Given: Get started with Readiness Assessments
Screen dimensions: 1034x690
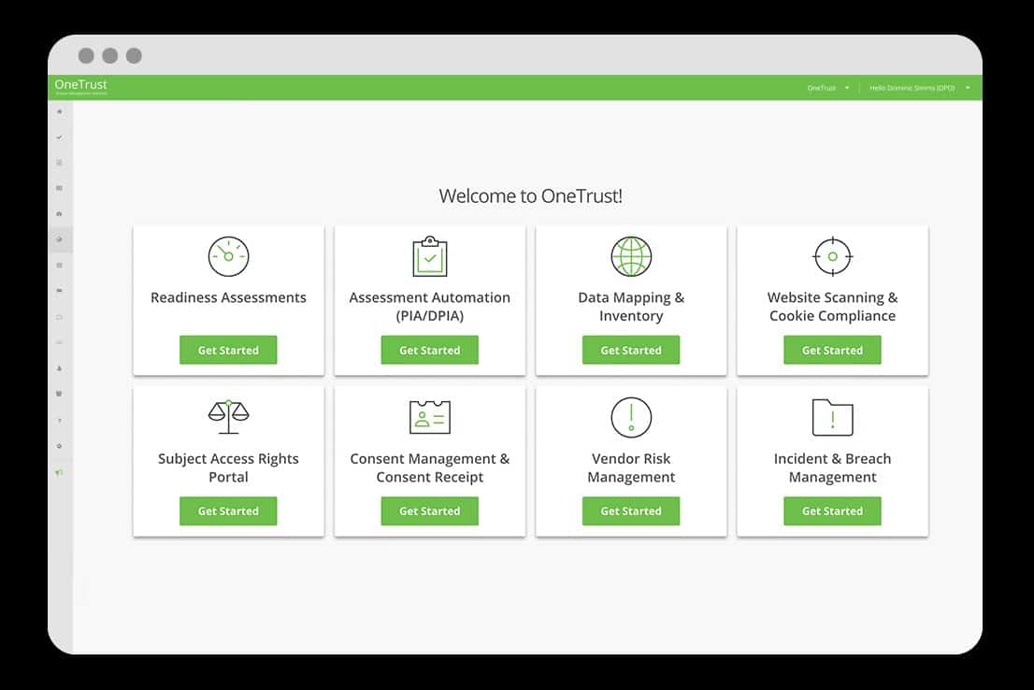Looking at the screenshot, I should (x=228, y=350).
